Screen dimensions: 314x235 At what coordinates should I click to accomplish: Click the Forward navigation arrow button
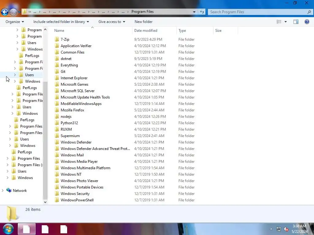[13, 12]
